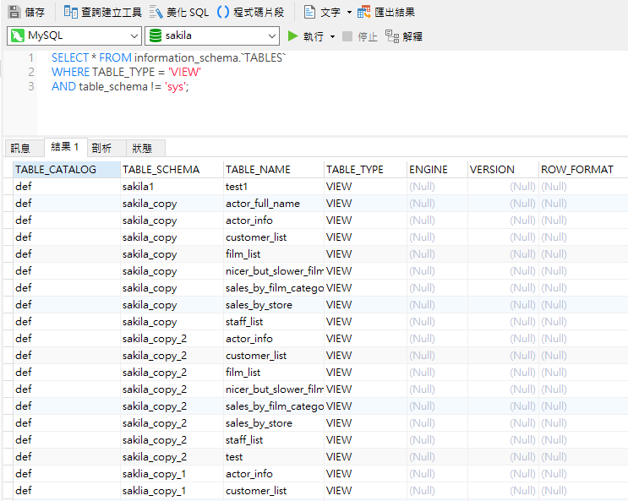The image size is (628, 501).
Task: Click the TABLE_SCHEMA column header
Action: point(161,169)
